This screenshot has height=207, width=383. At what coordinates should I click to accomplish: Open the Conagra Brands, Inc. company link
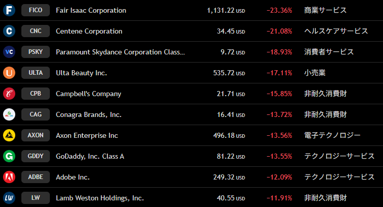(x=89, y=114)
